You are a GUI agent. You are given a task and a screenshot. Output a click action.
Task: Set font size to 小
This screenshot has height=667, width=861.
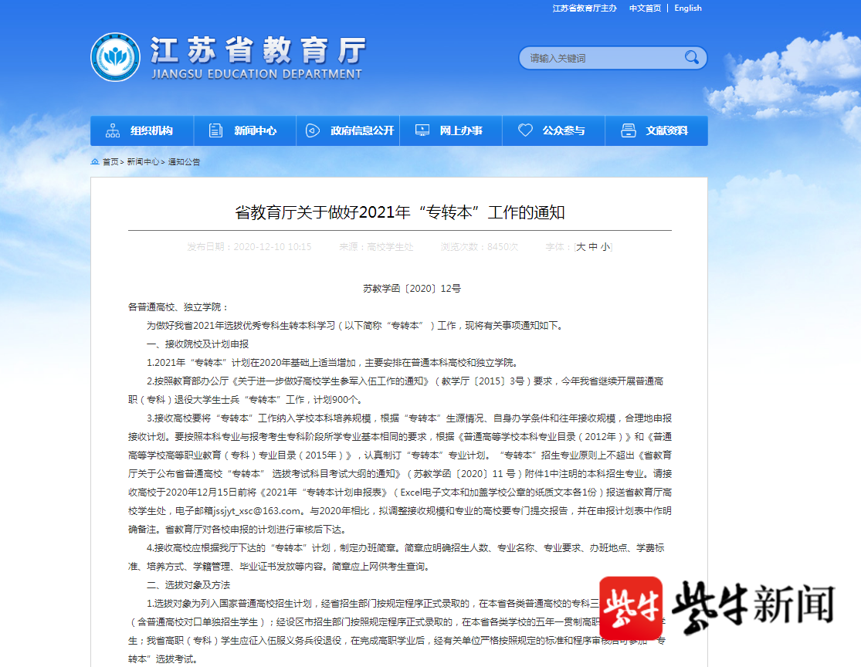[605, 247]
